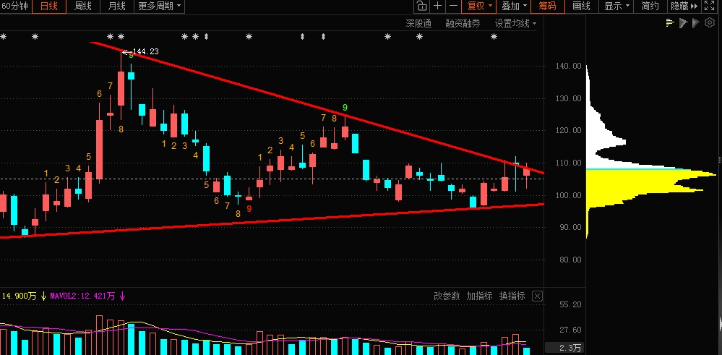Open the 显示 display dropdown
722x355 pixels.
(616, 6)
